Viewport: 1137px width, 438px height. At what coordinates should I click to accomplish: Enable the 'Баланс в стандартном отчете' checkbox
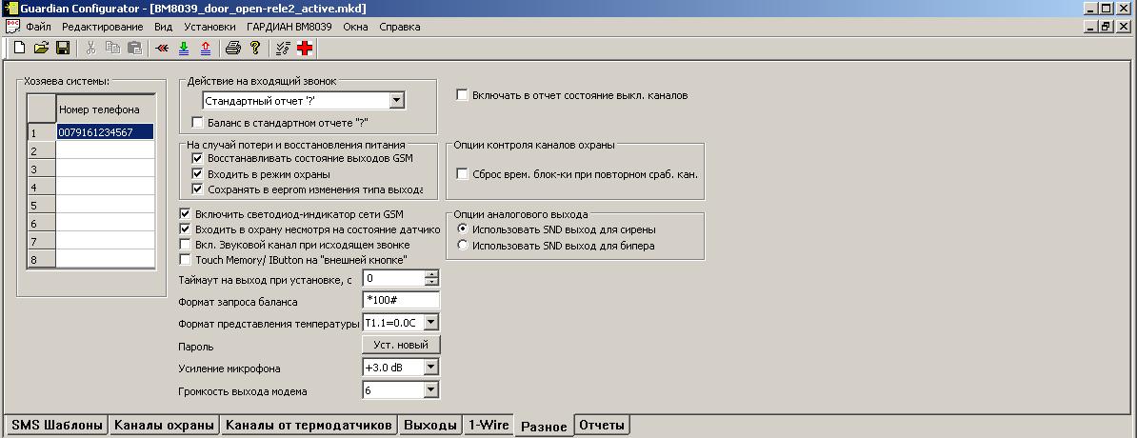pyautogui.click(x=198, y=123)
